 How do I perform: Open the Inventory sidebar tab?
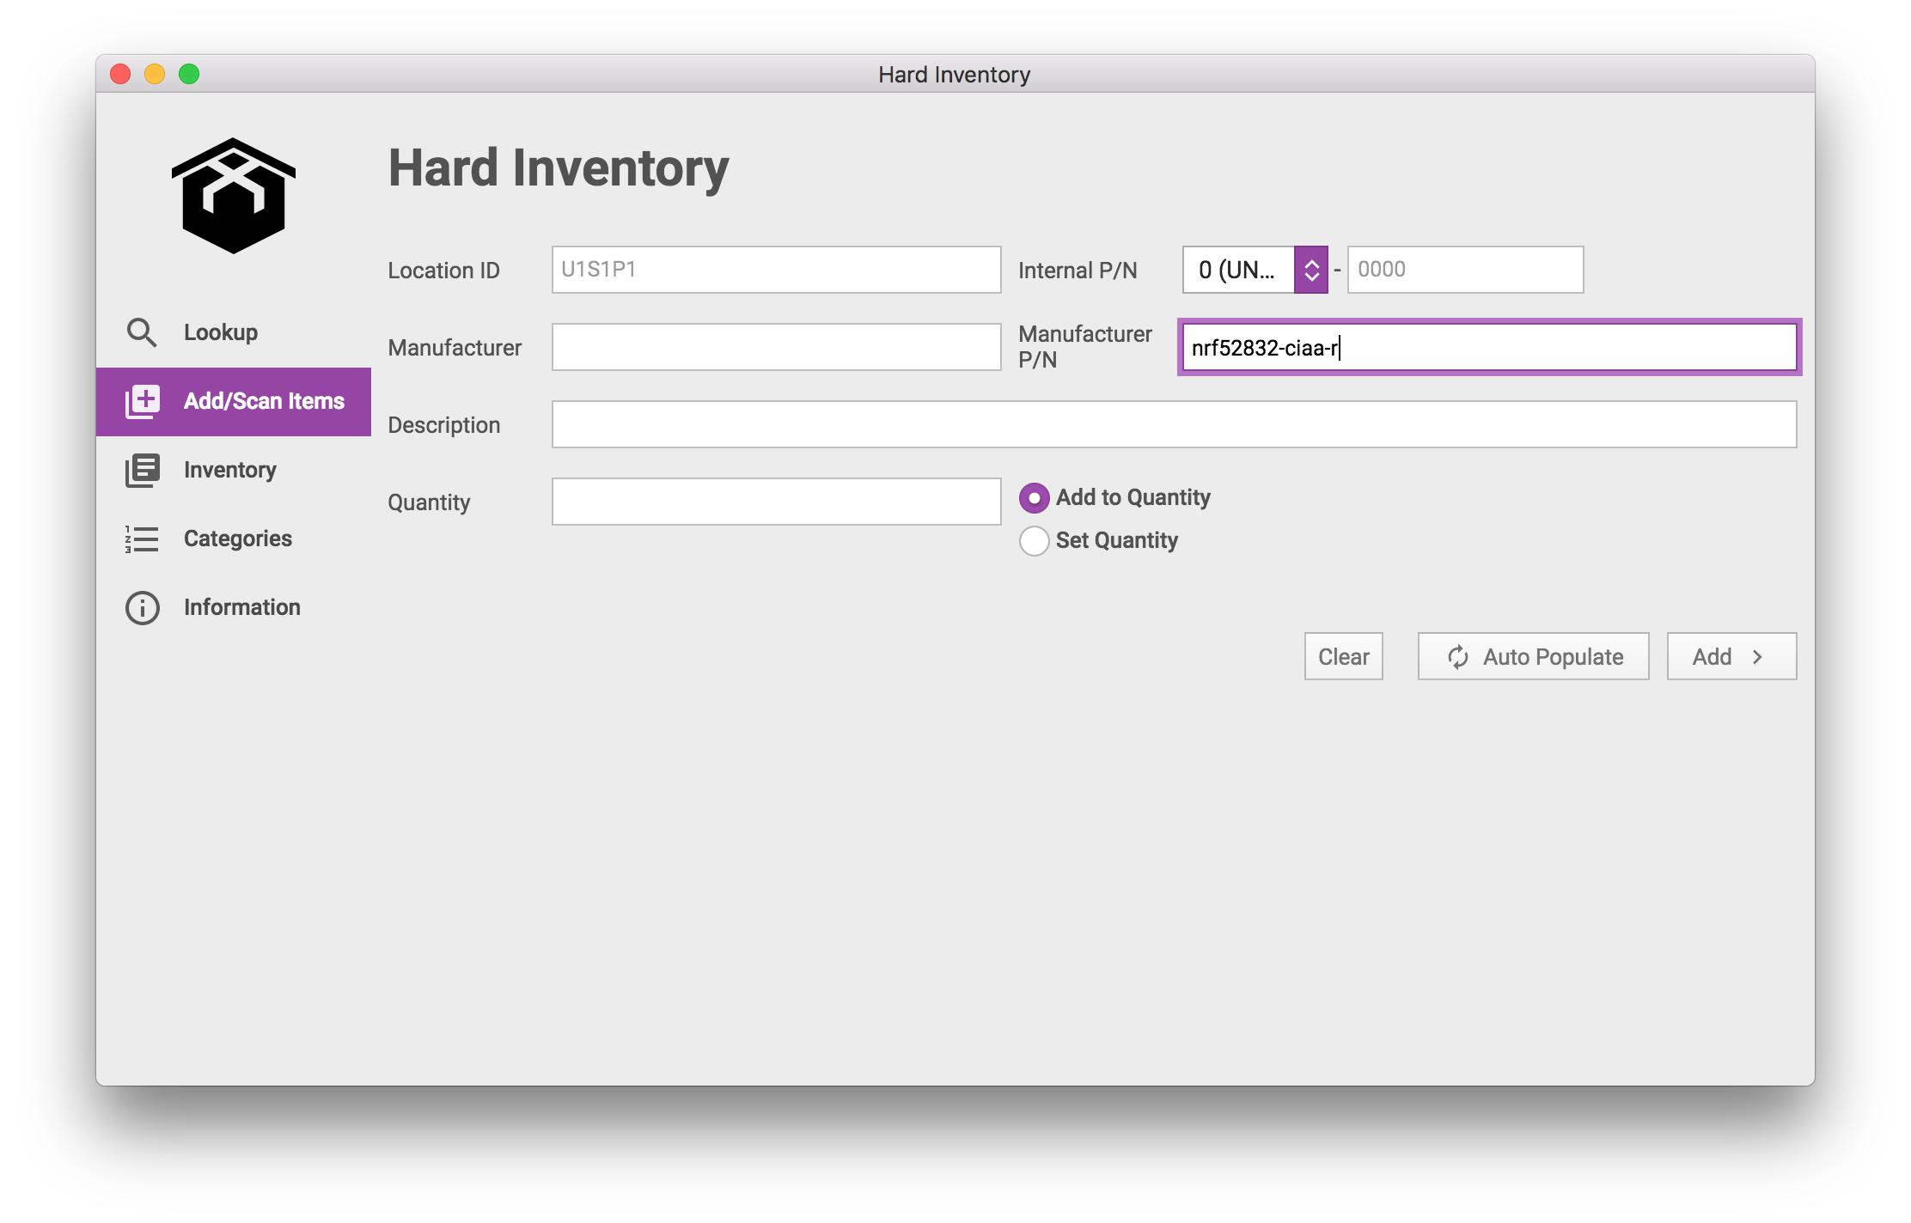pyautogui.click(x=230, y=470)
